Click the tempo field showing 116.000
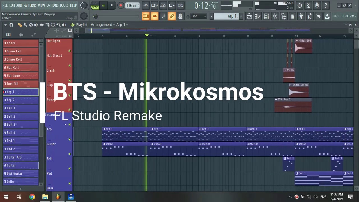 [132, 6]
